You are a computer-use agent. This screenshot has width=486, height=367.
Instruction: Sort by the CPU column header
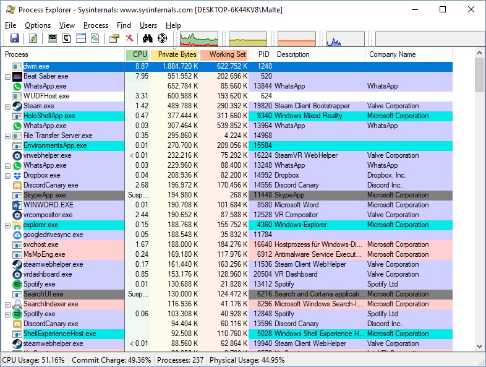[137, 54]
